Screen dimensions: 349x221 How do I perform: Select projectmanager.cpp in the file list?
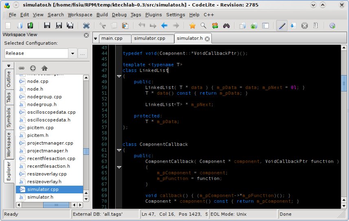[50, 143]
